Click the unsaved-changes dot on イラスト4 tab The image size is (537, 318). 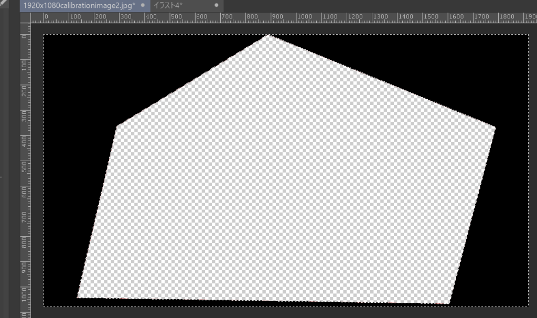[x=216, y=4]
